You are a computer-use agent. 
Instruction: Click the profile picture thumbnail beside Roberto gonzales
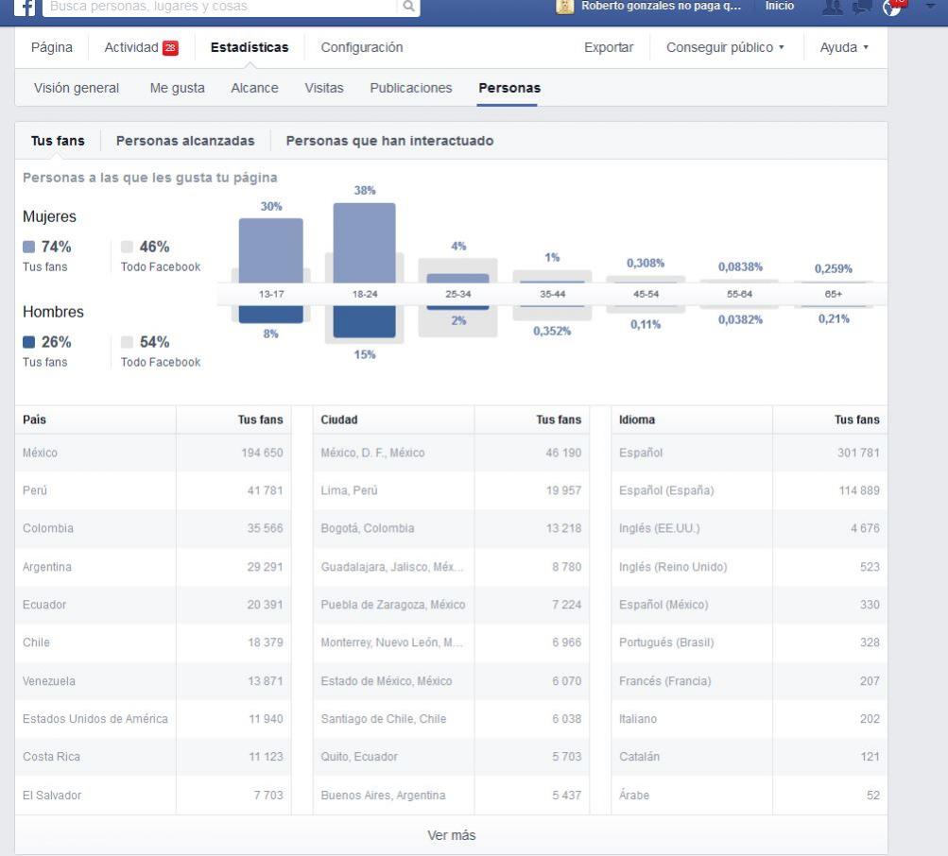pos(564,7)
